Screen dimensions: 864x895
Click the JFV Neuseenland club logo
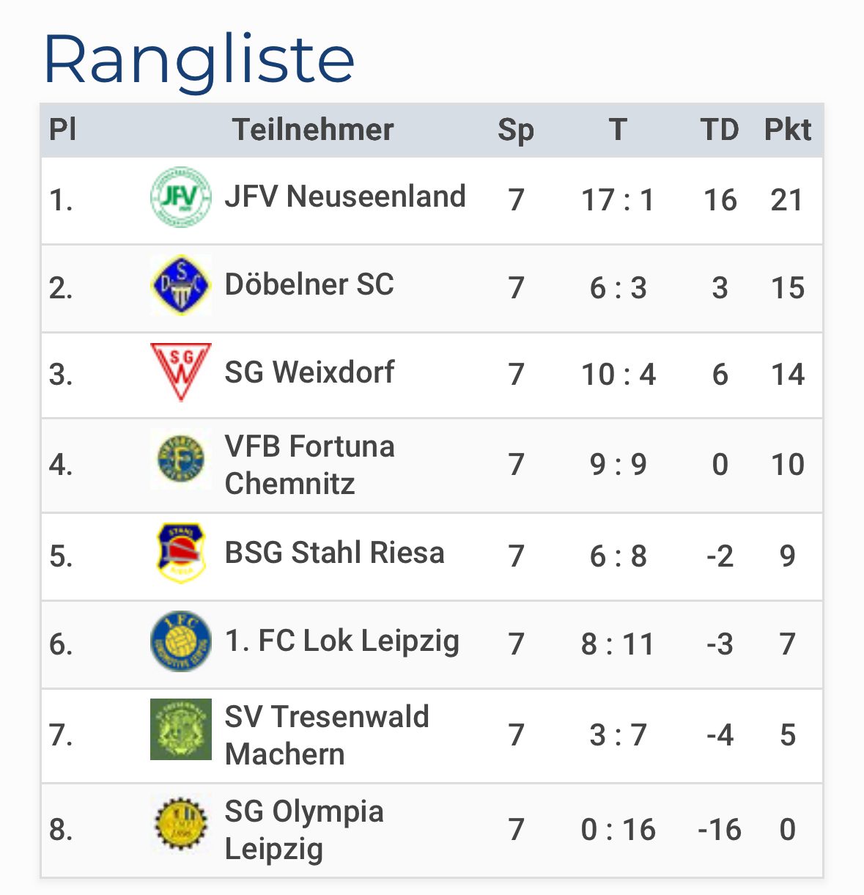pyautogui.click(x=181, y=197)
